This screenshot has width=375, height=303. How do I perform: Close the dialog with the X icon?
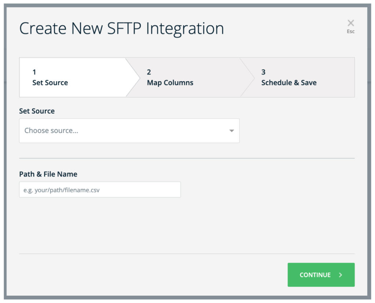350,23
